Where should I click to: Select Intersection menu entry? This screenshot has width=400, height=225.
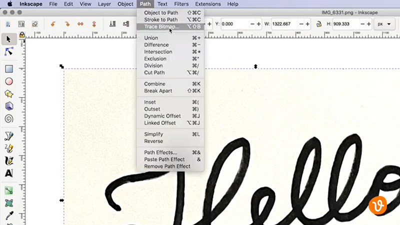[x=170, y=52]
